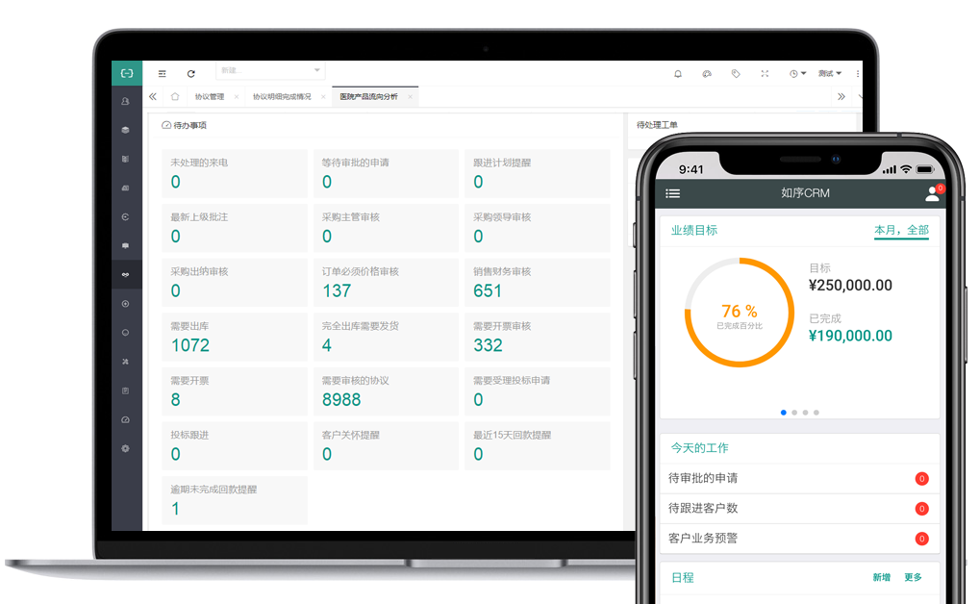The height and width of the screenshot is (604, 979).
Task: Open the 需要出库 1072 card
Action: (x=234, y=337)
